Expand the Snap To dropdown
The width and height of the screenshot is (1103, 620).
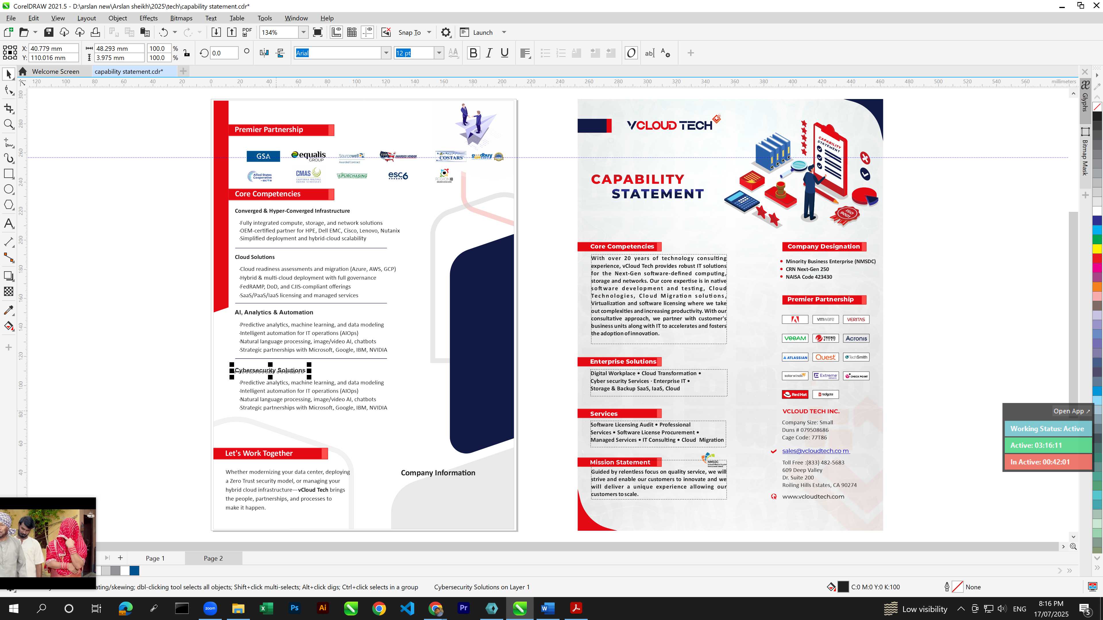click(429, 32)
